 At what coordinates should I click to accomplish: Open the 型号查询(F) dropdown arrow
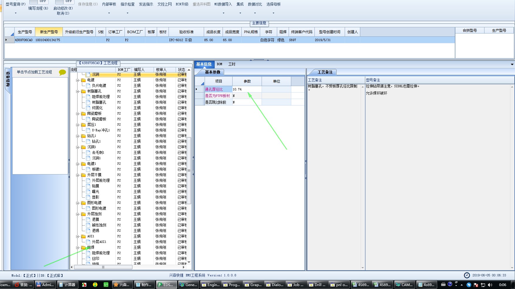click(x=16, y=13)
